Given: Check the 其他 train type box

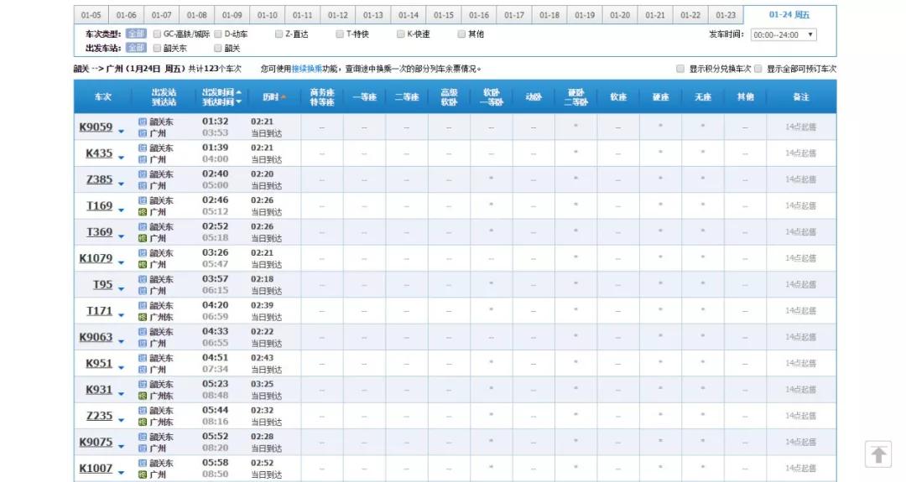Looking at the screenshot, I should pos(461,34).
